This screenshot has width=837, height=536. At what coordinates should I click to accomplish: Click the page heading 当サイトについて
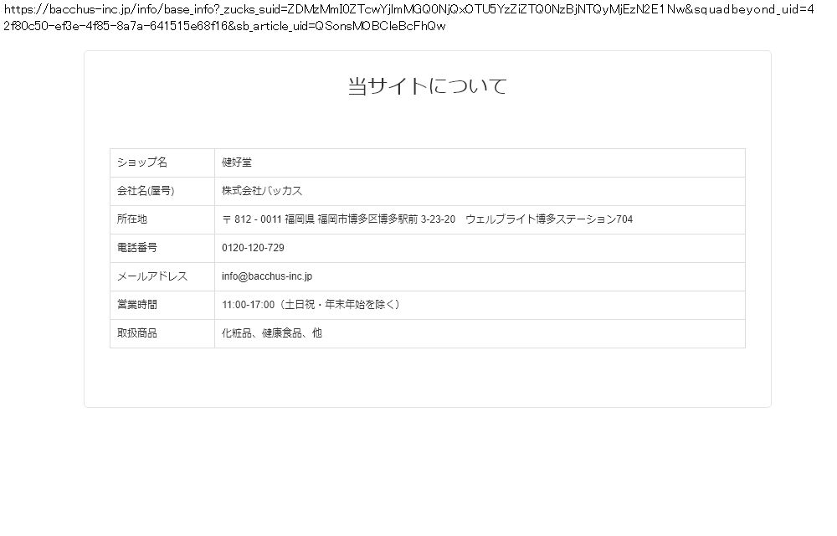tap(427, 86)
